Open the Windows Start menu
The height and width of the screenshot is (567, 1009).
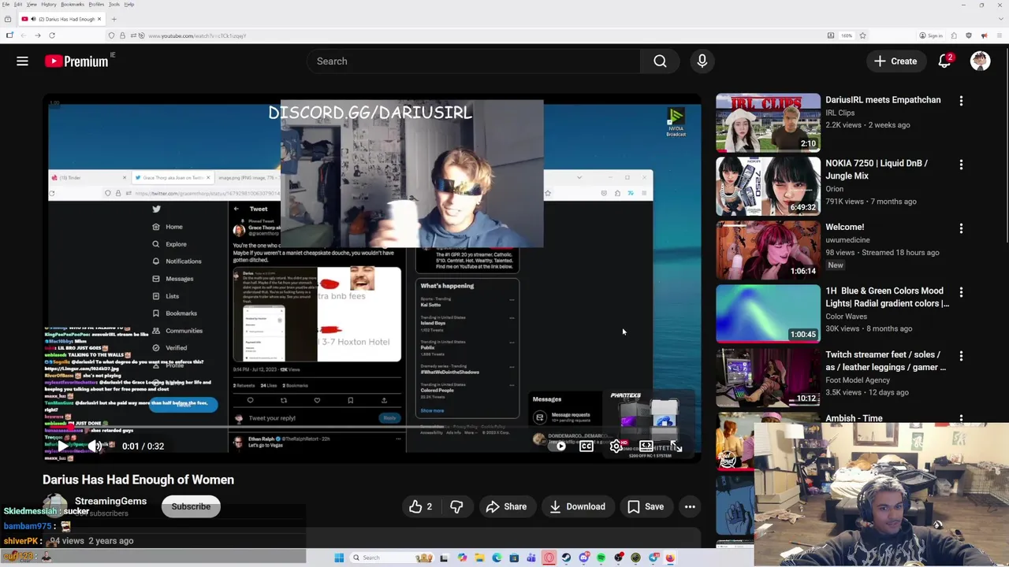(x=339, y=558)
